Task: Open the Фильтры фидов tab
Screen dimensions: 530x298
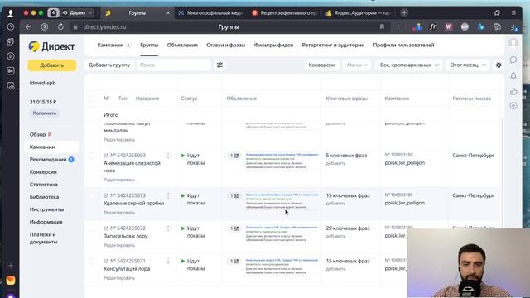Action: (273, 45)
